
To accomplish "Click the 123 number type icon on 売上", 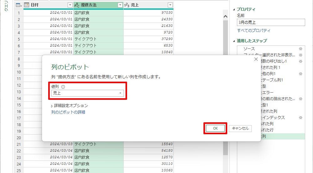I will [x=127, y=5].
